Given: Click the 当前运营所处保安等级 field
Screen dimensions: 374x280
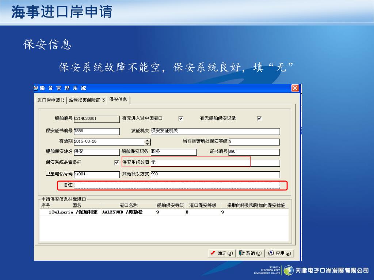Looking at the screenshot, I should pyautogui.click(x=254, y=142).
